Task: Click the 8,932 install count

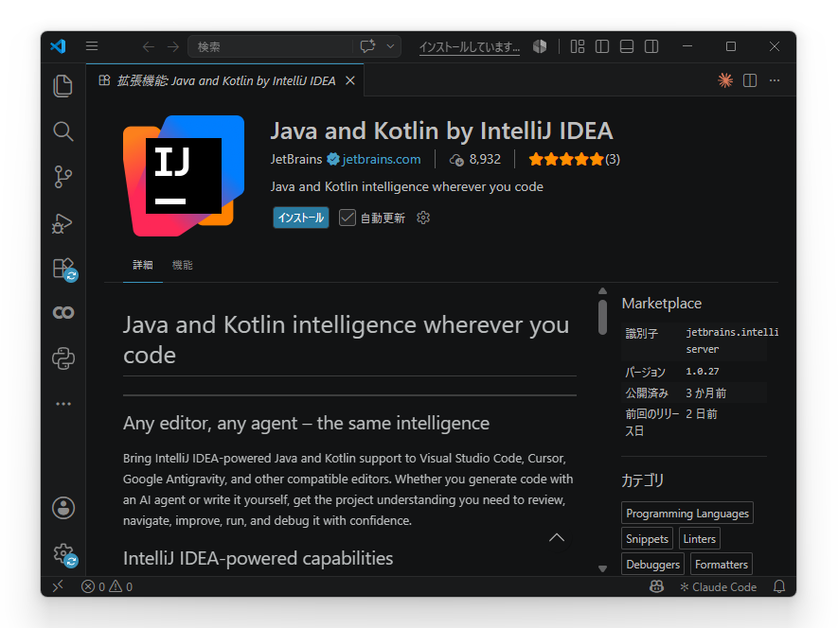Action: point(475,159)
